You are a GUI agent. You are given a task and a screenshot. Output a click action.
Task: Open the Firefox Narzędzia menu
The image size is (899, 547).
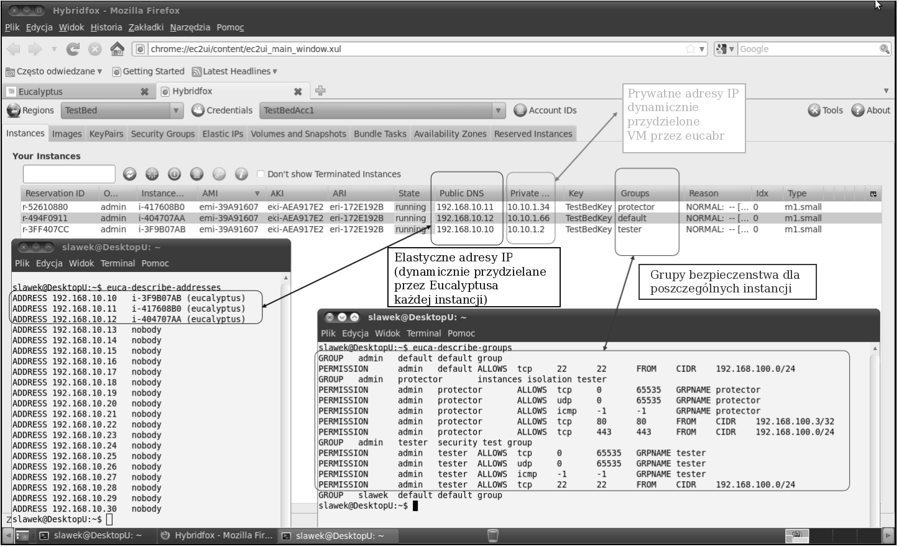coord(190,27)
